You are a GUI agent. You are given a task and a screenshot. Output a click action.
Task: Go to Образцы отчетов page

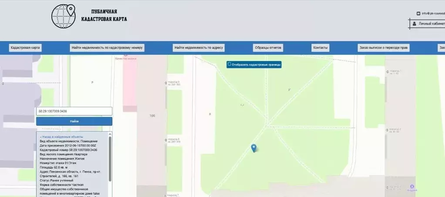tap(268, 48)
